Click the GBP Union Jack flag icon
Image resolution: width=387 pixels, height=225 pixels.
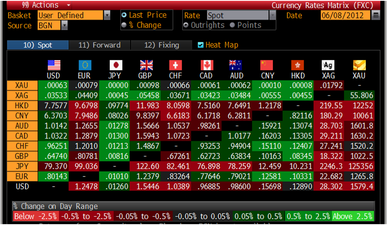[146, 65]
